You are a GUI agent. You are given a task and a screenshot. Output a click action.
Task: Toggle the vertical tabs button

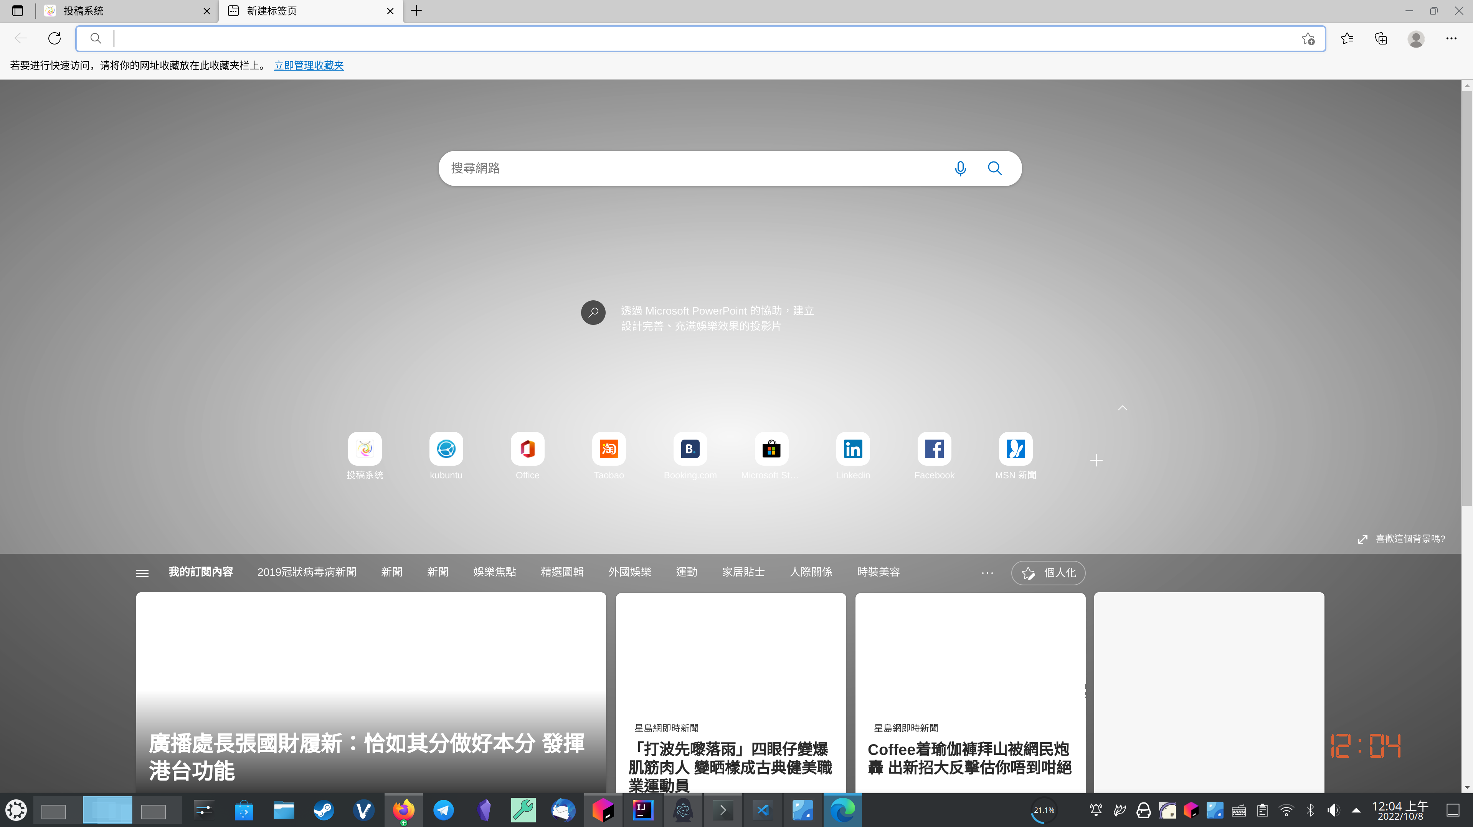[17, 10]
